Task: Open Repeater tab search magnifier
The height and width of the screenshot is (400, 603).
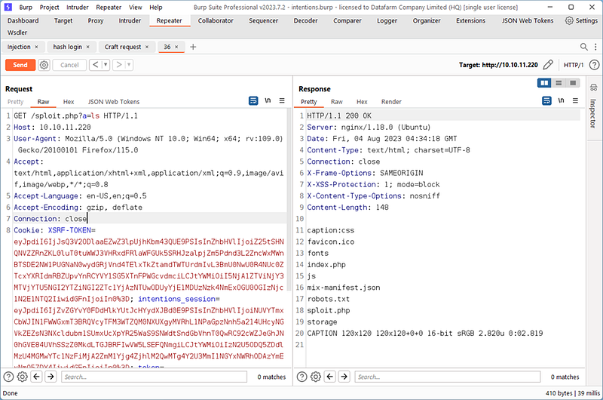Action: tap(583, 47)
